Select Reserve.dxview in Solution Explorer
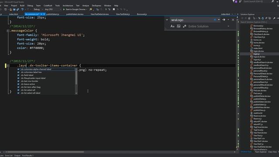This screenshot has width=279, height=157. click(x=260, y=116)
